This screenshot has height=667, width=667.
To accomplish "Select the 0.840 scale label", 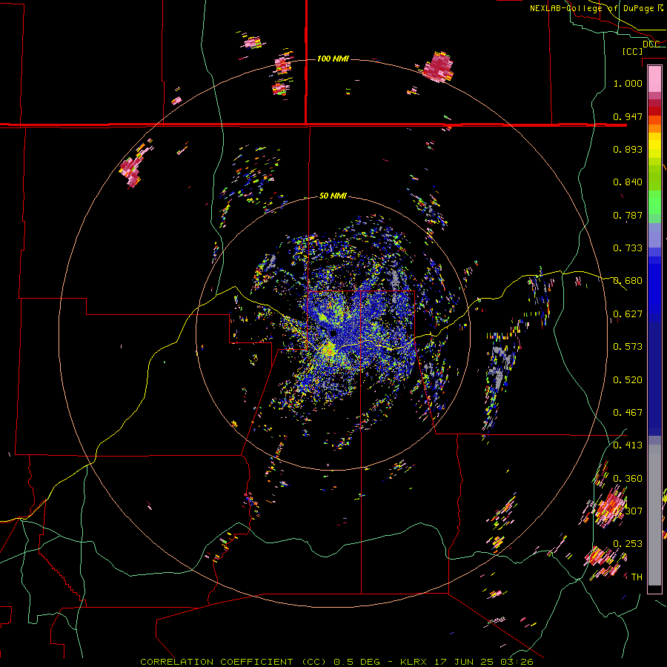I will coord(628,182).
